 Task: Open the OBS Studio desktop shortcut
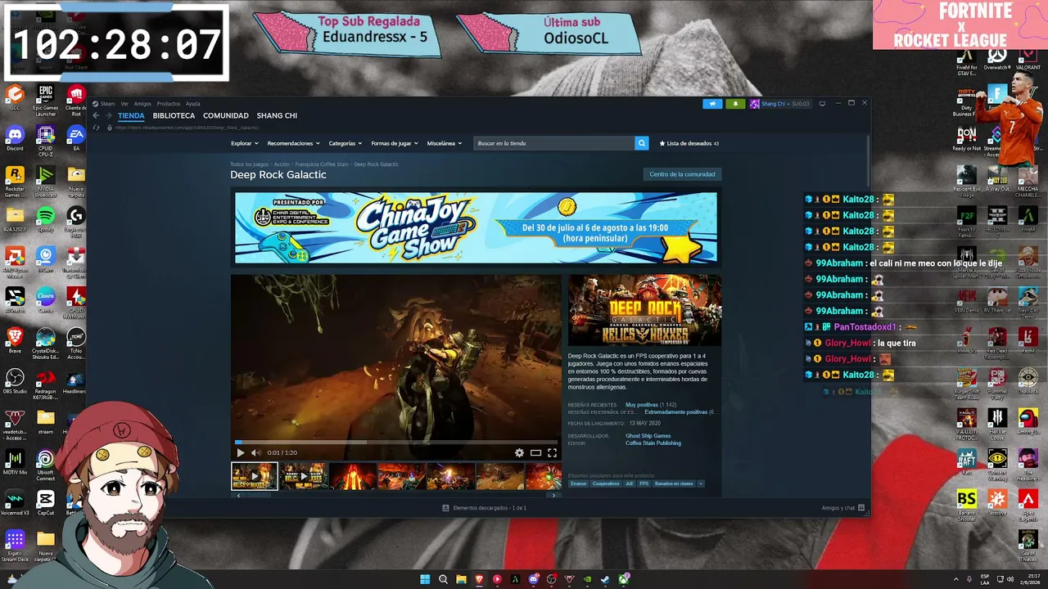click(x=15, y=380)
